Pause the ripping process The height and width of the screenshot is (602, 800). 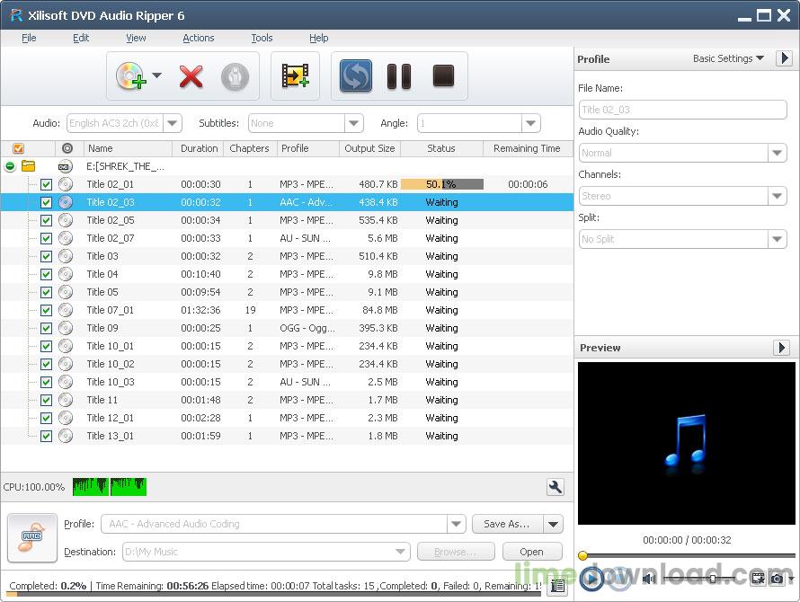pyautogui.click(x=398, y=76)
